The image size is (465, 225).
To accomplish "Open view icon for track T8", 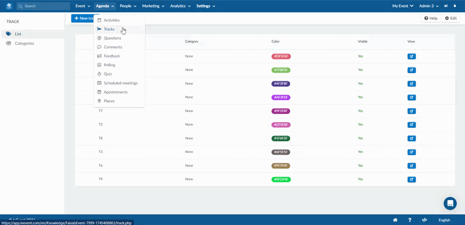I will pyautogui.click(x=412, y=138).
